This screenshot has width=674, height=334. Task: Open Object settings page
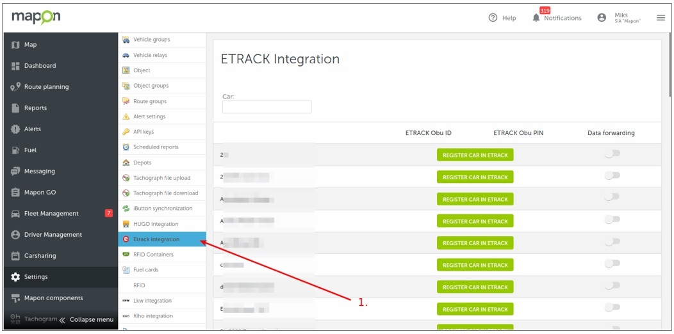pos(162,70)
